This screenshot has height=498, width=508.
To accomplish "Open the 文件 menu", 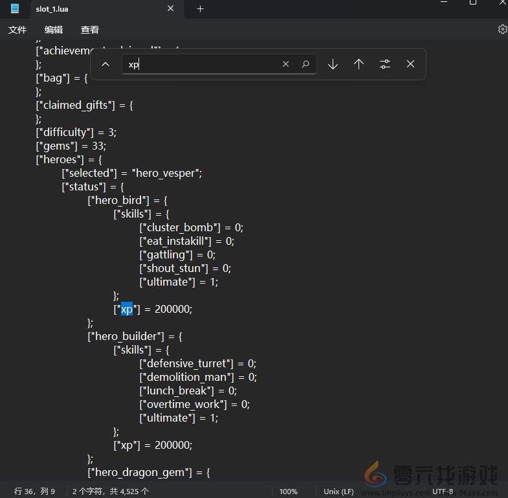I will pyautogui.click(x=17, y=30).
